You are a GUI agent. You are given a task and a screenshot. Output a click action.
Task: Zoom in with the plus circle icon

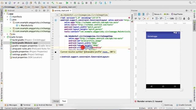pyautogui.click(x=176, y=18)
